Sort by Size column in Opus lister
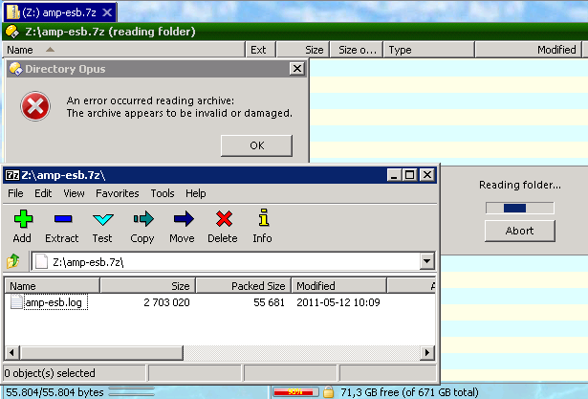 (303, 50)
